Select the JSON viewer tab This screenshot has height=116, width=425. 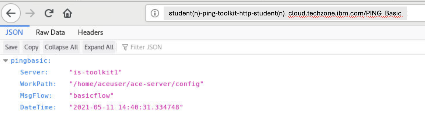point(14,33)
